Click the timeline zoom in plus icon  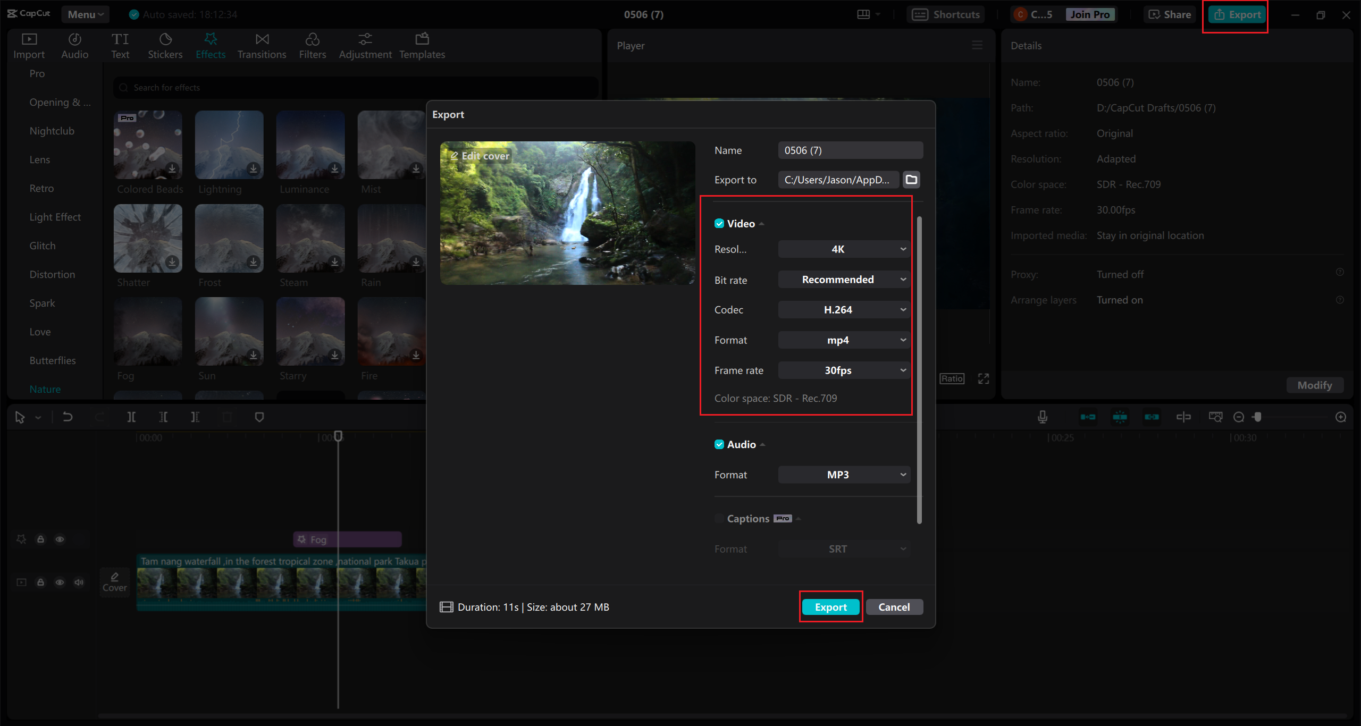tap(1341, 417)
